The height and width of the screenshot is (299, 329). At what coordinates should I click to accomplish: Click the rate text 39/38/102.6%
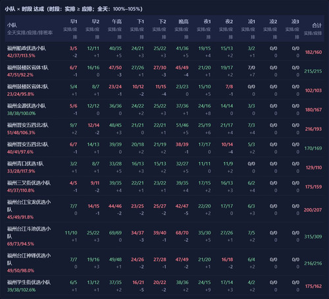pos(21,290)
